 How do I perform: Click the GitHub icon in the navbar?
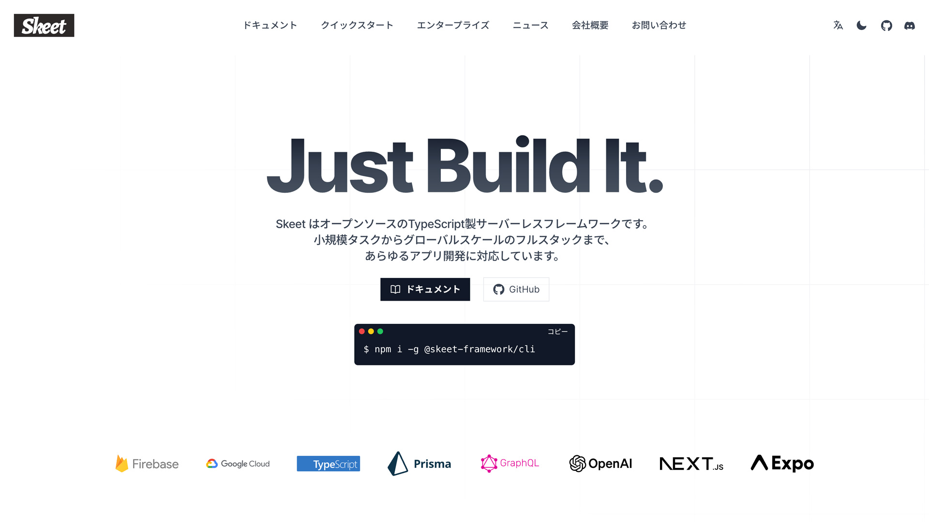pos(886,26)
